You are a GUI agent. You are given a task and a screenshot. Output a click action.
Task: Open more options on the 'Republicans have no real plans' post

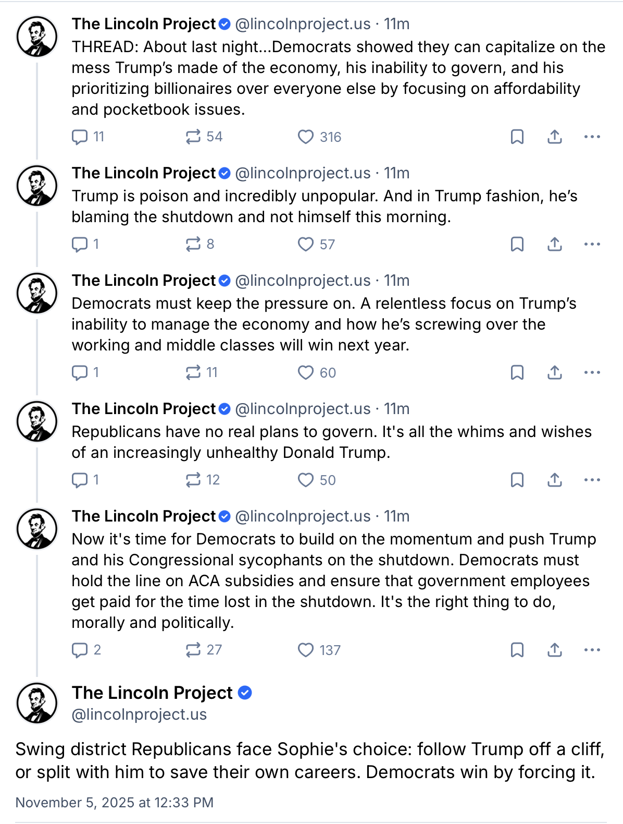tap(592, 480)
